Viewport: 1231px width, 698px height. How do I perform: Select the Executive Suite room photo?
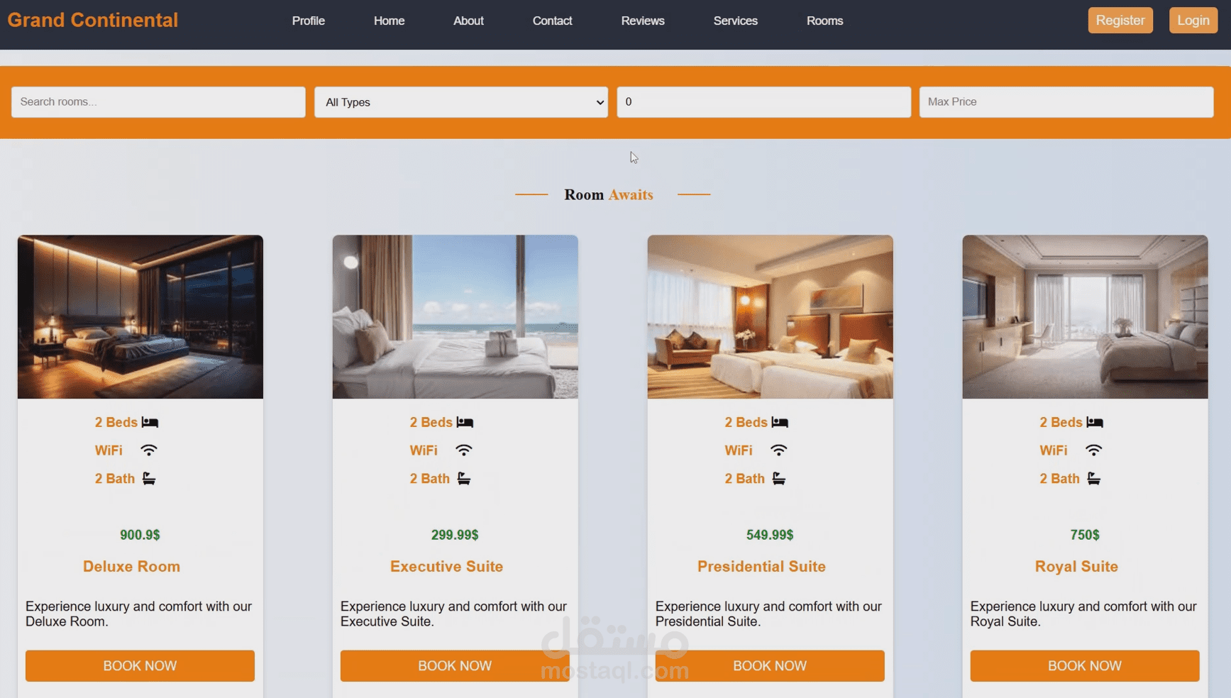[x=456, y=317]
